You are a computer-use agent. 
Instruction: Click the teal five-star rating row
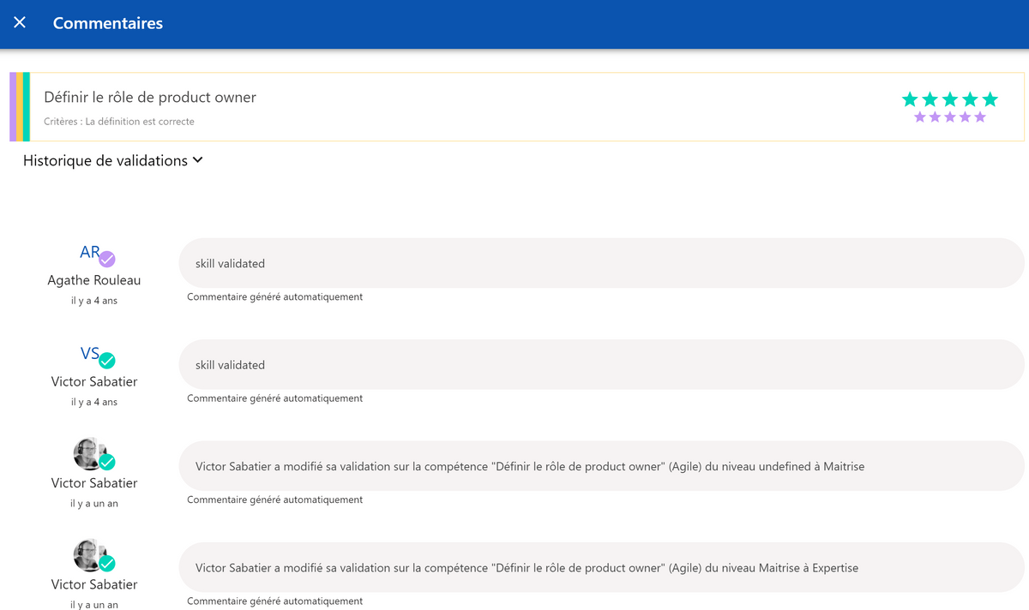coord(950,99)
